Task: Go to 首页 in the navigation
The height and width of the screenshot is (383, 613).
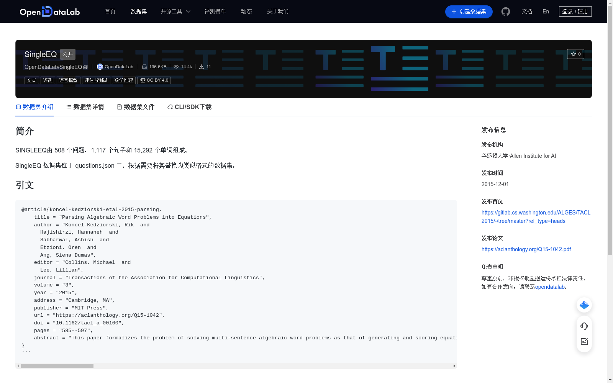Action: coord(110,11)
